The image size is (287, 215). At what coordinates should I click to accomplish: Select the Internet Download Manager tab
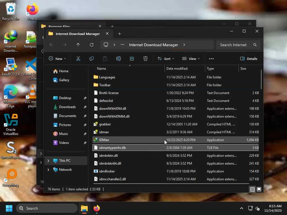click(x=78, y=34)
